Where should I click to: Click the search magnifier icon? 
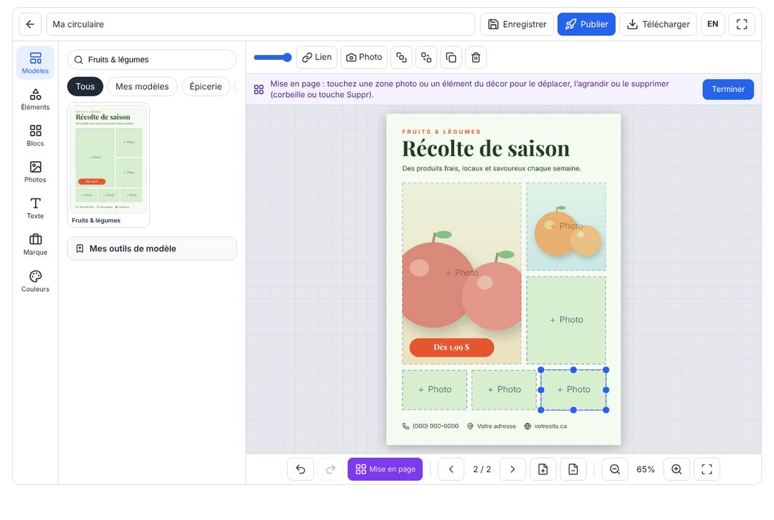(79, 60)
